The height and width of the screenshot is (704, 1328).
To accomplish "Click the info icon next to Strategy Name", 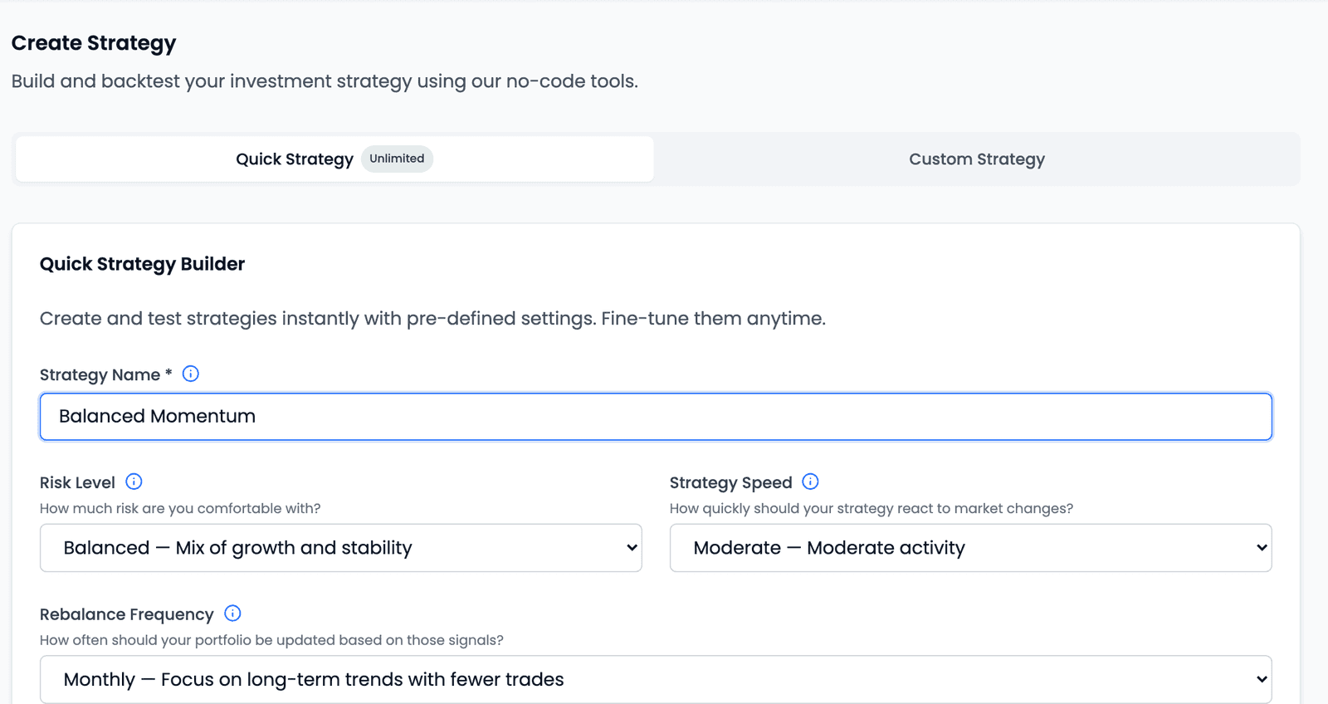I will pos(190,374).
